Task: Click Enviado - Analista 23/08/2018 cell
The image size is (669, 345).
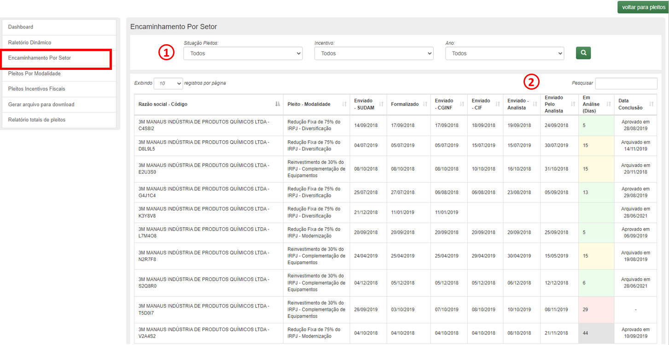Action: (x=522, y=192)
